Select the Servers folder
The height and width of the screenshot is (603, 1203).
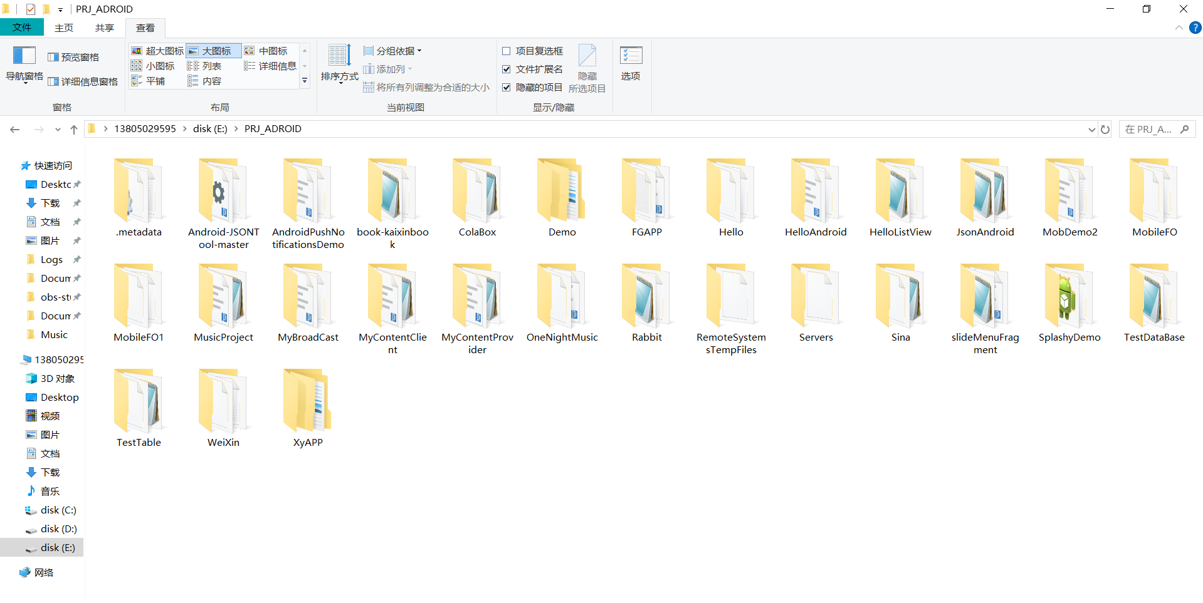click(816, 302)
